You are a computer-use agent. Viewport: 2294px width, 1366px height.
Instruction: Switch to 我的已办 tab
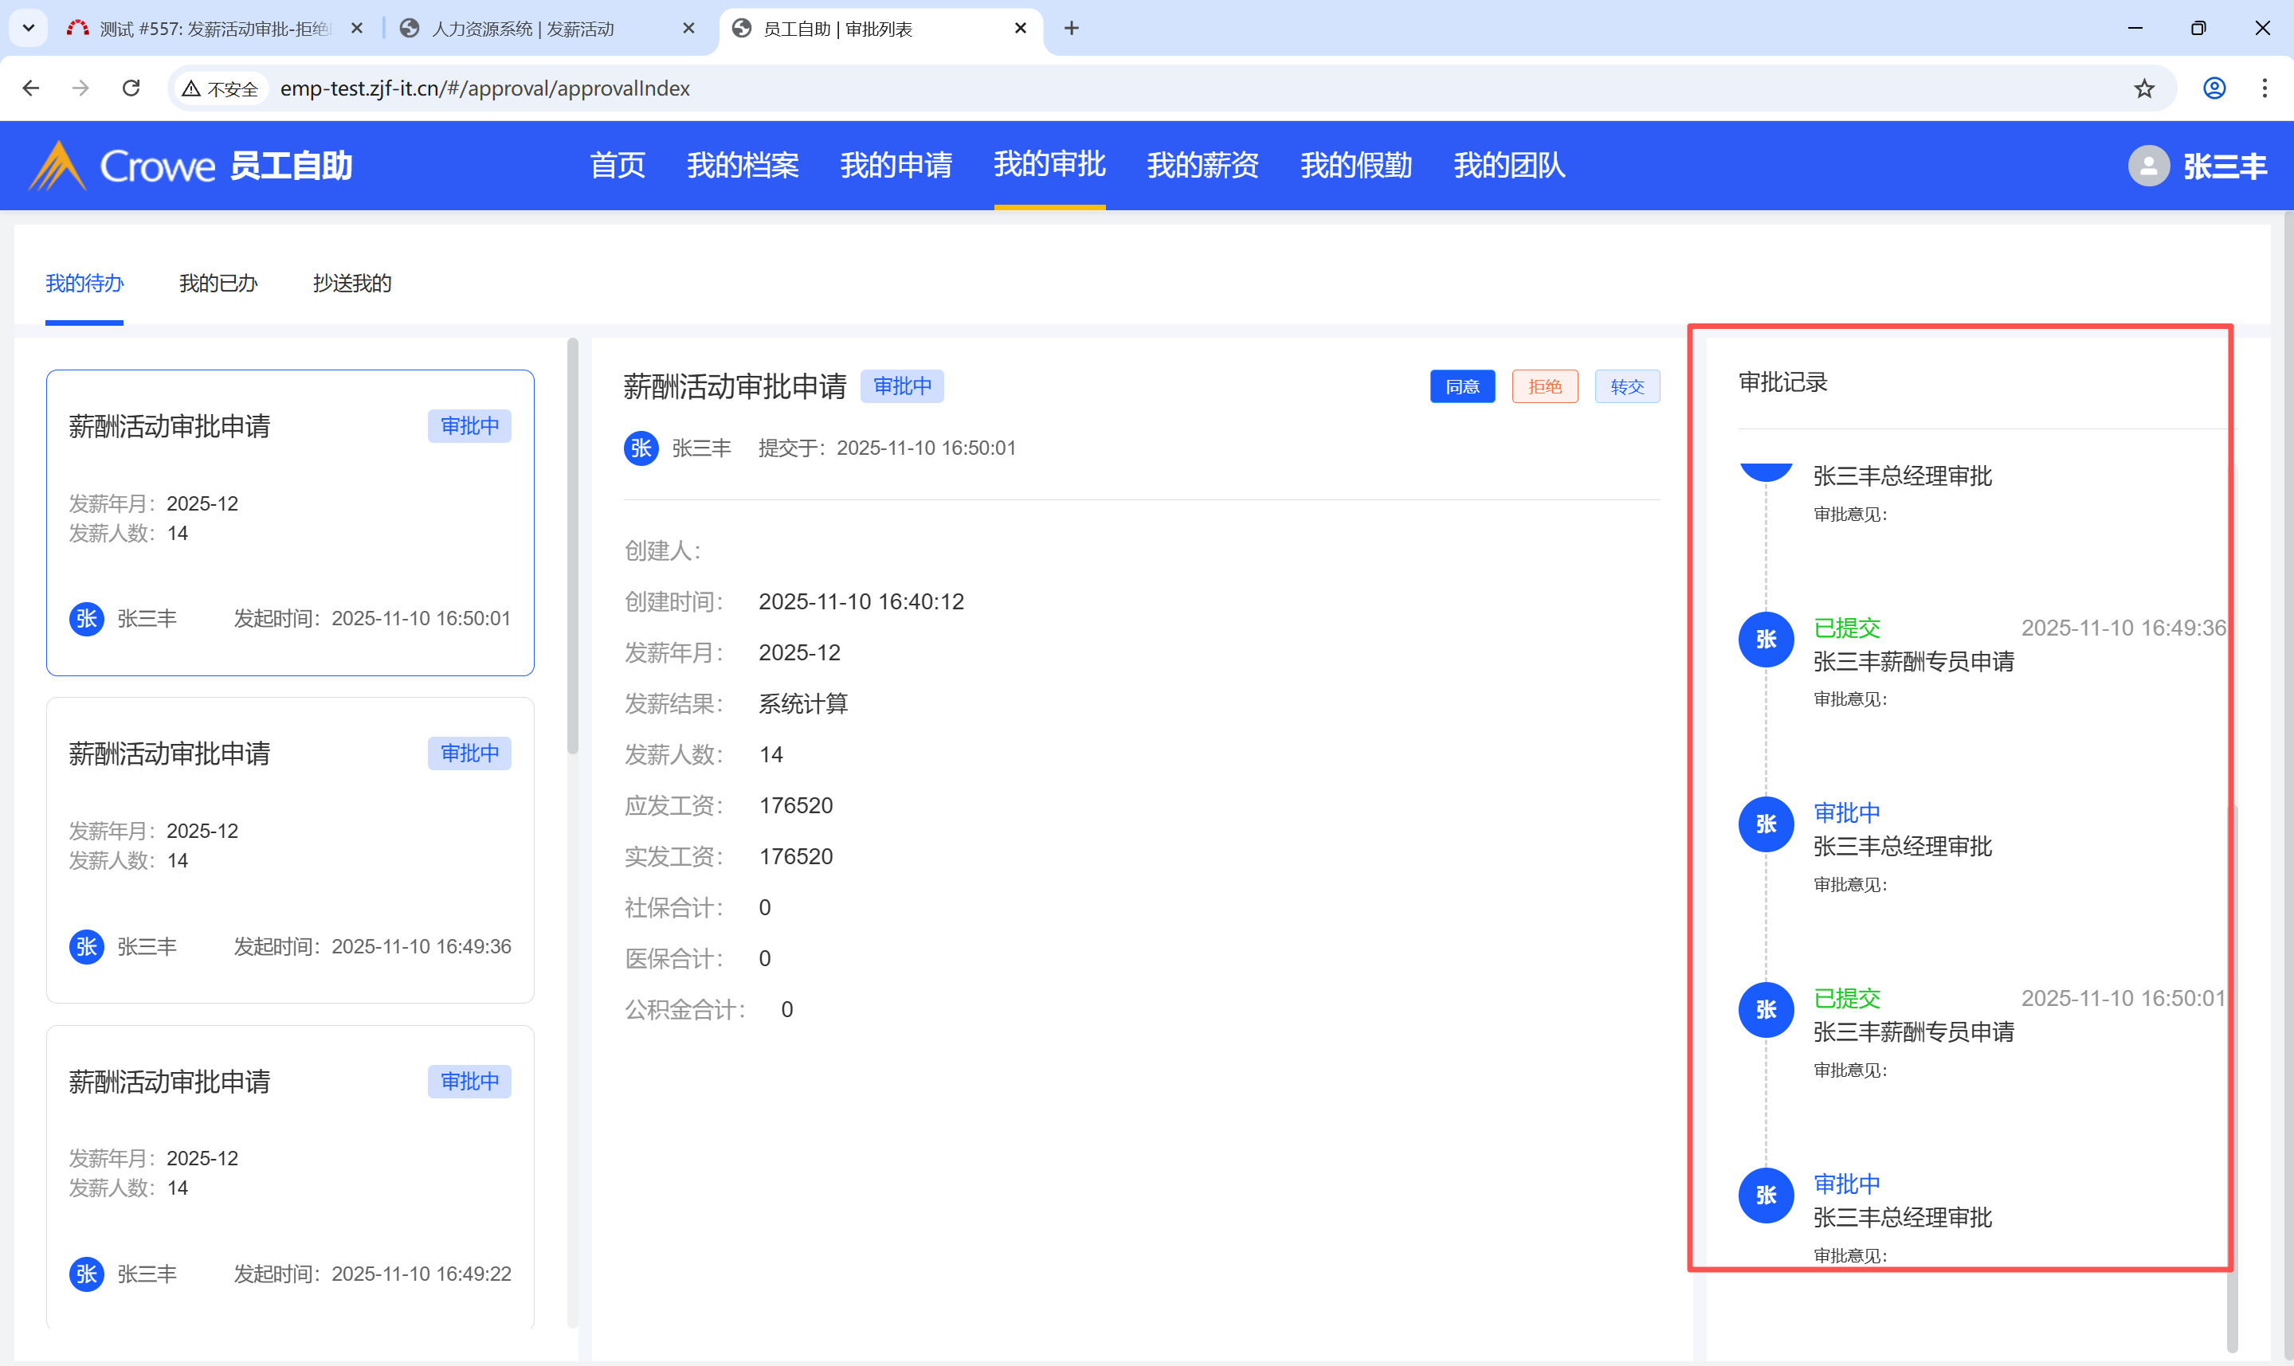click(218, 284)
